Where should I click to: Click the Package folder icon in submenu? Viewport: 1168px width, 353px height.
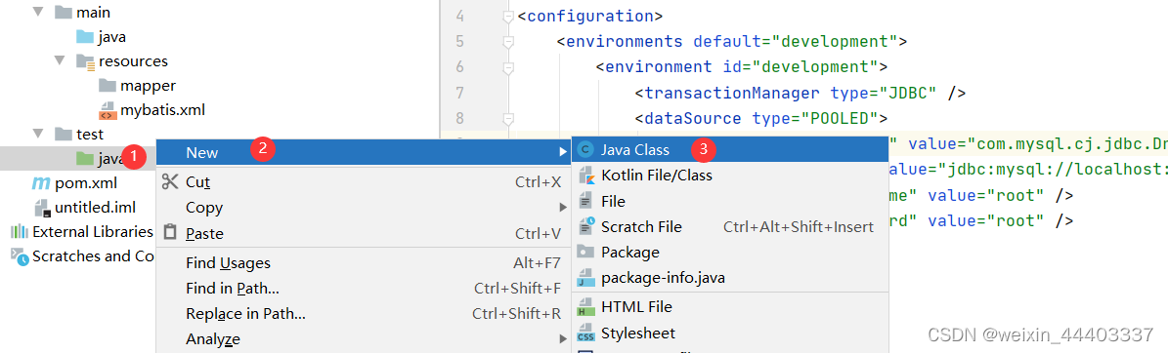[x=586, y=253]
